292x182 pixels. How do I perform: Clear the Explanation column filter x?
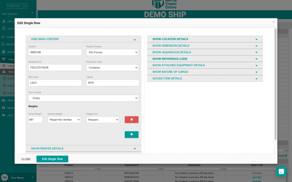tap(224, 168)
